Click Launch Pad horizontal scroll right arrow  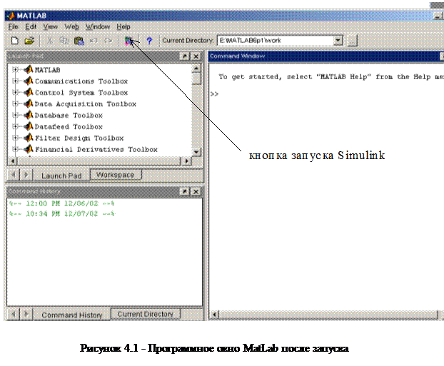(186, 161)
